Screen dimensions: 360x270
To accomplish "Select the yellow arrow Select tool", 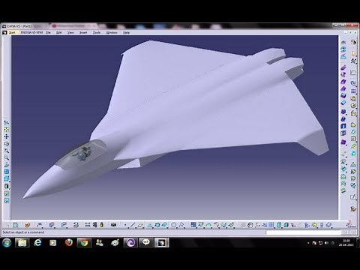I will [x=353, y=53].
